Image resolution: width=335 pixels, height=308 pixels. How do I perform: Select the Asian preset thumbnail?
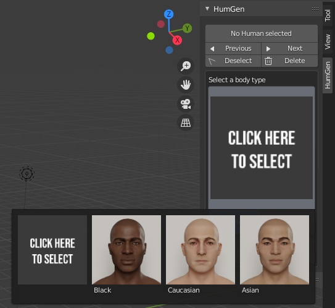[275, 250]
